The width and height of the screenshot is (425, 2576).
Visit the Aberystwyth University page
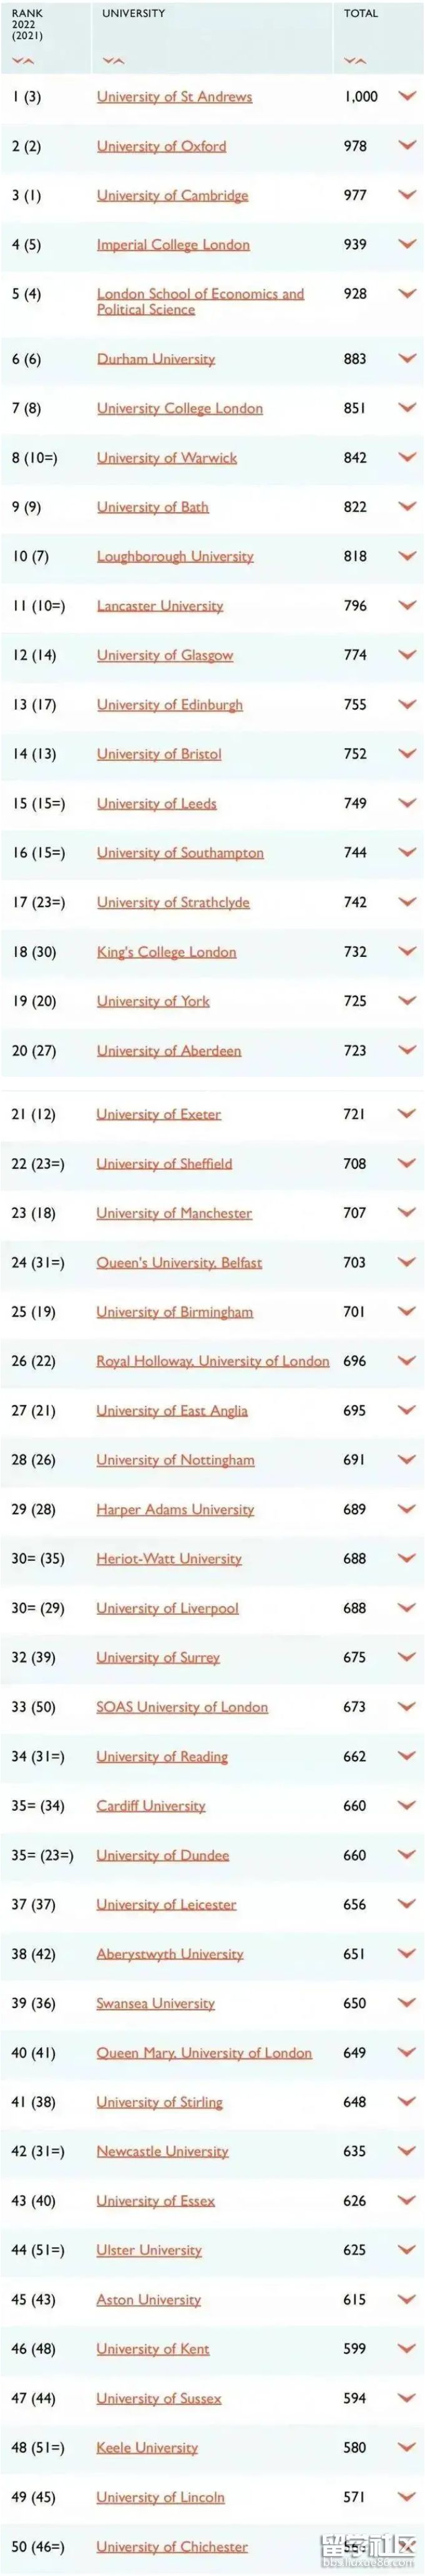(170, 1954)
